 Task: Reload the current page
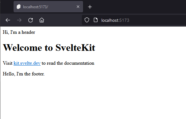click(31, 20)
